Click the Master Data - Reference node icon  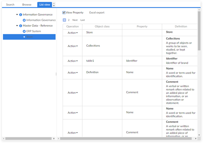click(21, 26)
